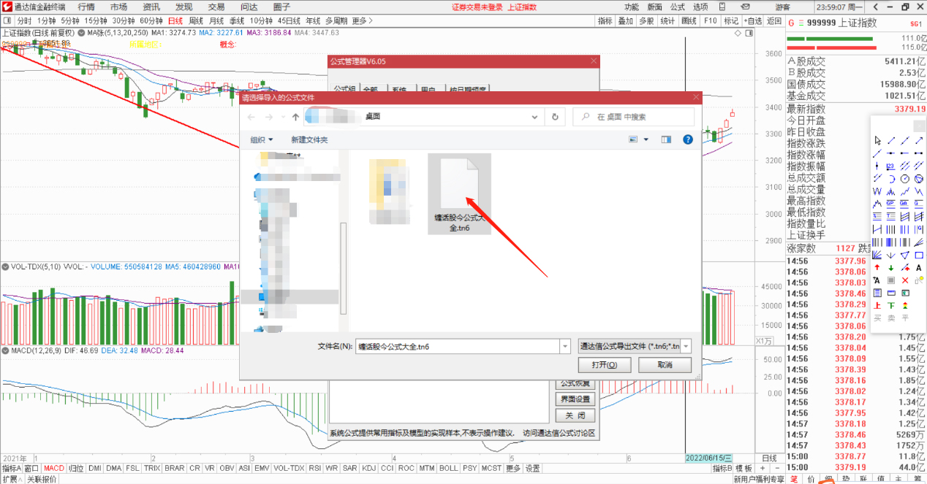Select the MACD indicator tab

[x=53, y=468]
